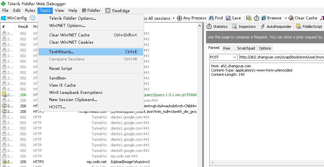This screenshot has width=324, height=167.
Task: Close the open Tools menu
Action: point(45,10)
